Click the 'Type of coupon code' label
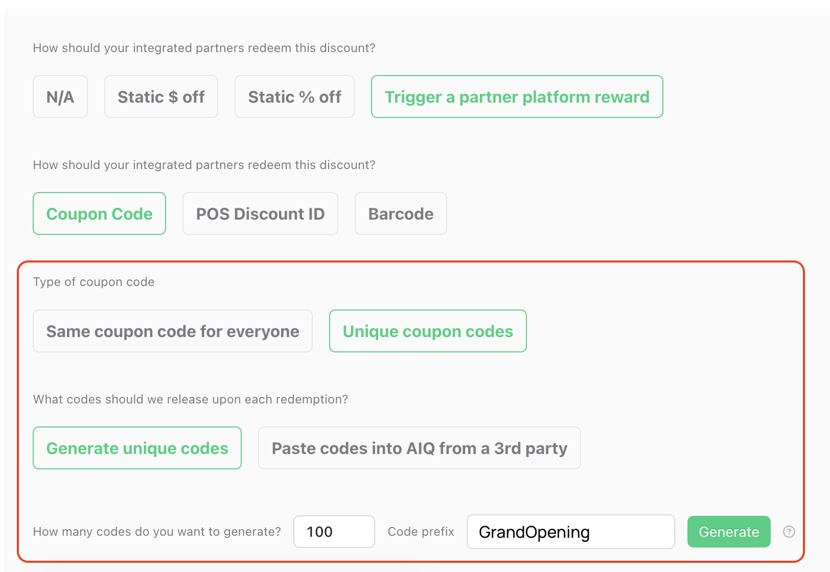This screenshot has height=572, width=830. [x=94, y=282]
